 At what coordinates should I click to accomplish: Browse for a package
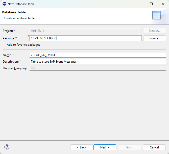154,38
